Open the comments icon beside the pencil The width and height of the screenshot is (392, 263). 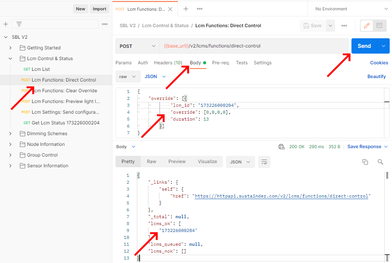[x=379, y=26]
